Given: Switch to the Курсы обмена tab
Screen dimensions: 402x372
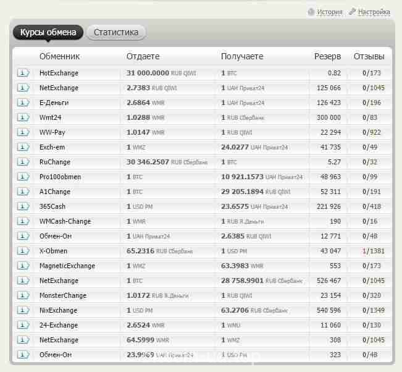Looking at the screenshot, I should [x=48, y=32].
